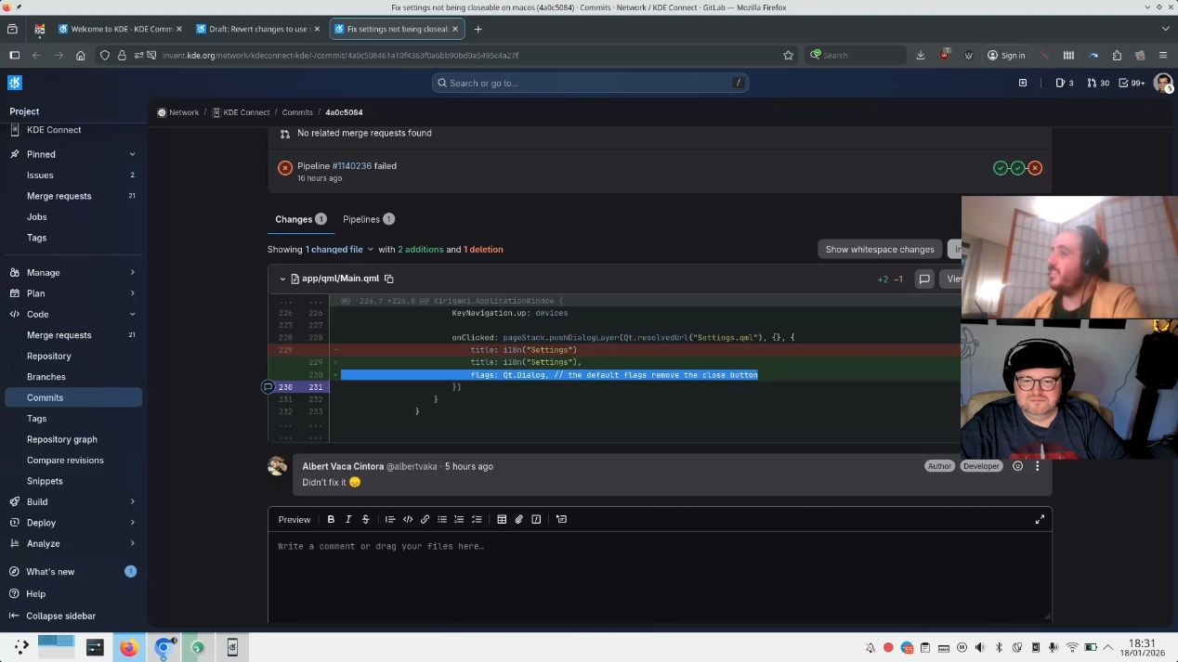Toggle the comment icon on line 230
Screen dimensions: 1178x662
268,387
